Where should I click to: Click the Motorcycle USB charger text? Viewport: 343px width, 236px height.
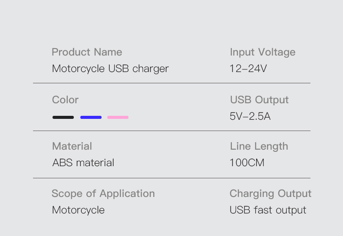(x=110, y=69)
